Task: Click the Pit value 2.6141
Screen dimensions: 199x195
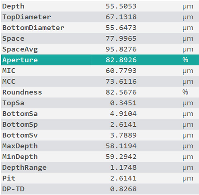Action: click(x=123, y=178)
